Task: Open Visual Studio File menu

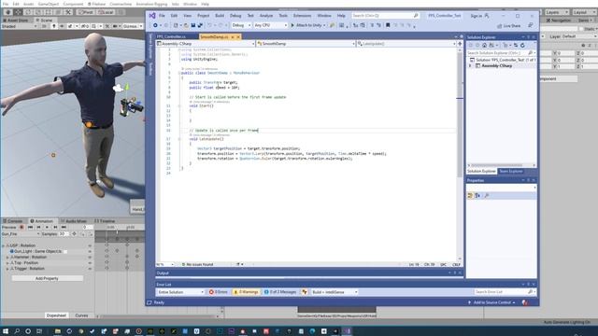Action: 162,16
